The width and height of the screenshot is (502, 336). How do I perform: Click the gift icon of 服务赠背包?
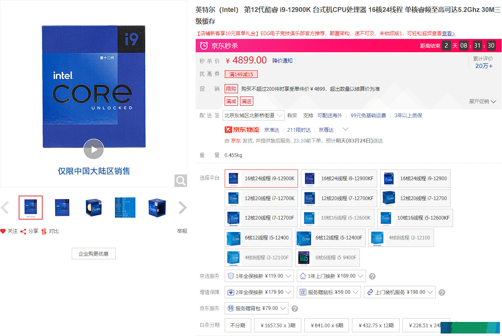[231, 308]
